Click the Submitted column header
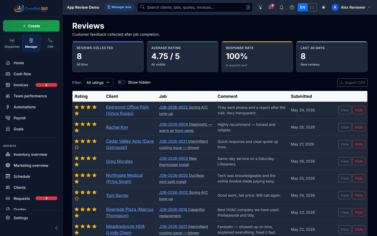 (x=301, y=96)
